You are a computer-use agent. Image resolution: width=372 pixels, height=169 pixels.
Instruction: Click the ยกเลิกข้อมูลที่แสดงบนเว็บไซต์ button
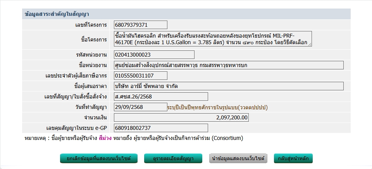98,159
